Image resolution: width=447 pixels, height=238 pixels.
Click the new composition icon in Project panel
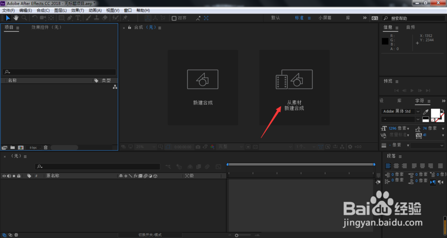[21, 148]
